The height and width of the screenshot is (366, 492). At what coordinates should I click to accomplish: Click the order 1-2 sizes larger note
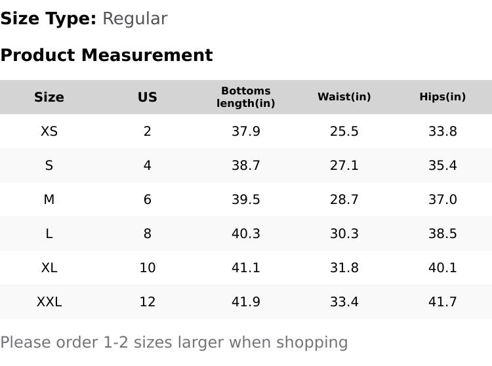pyautogui.click(x=174, y=342)
